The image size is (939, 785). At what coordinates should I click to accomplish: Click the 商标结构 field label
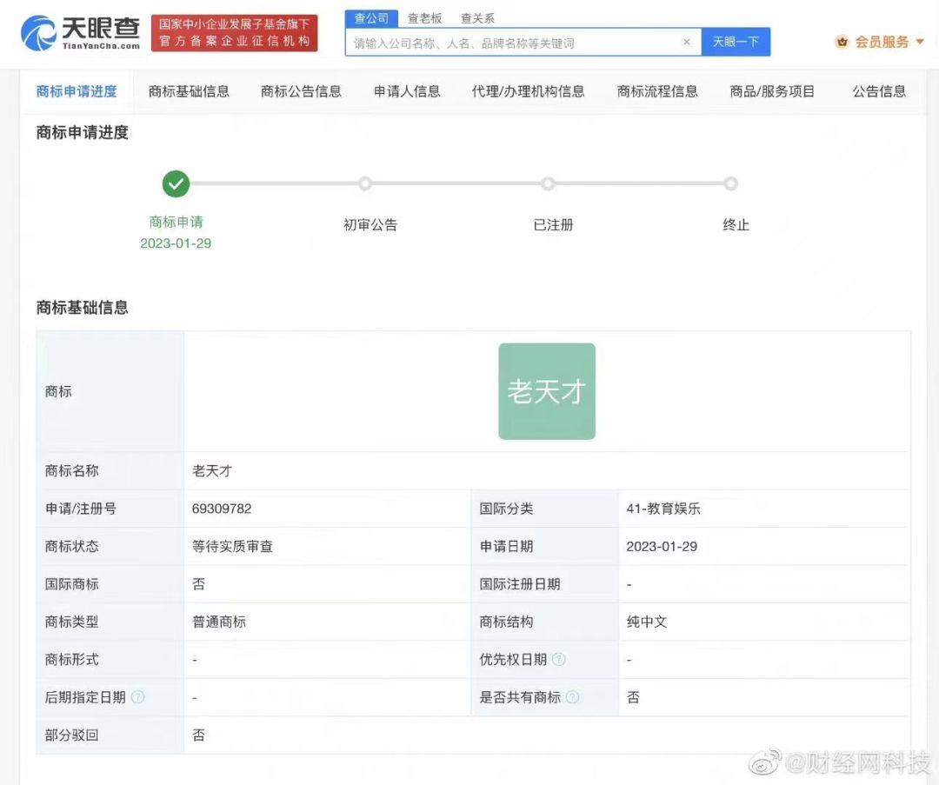pos(506,622)
